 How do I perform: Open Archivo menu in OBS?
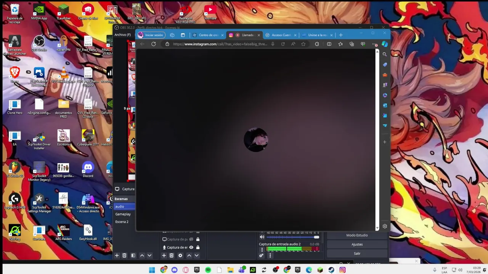pyautogui.click(x=122, y=35)
